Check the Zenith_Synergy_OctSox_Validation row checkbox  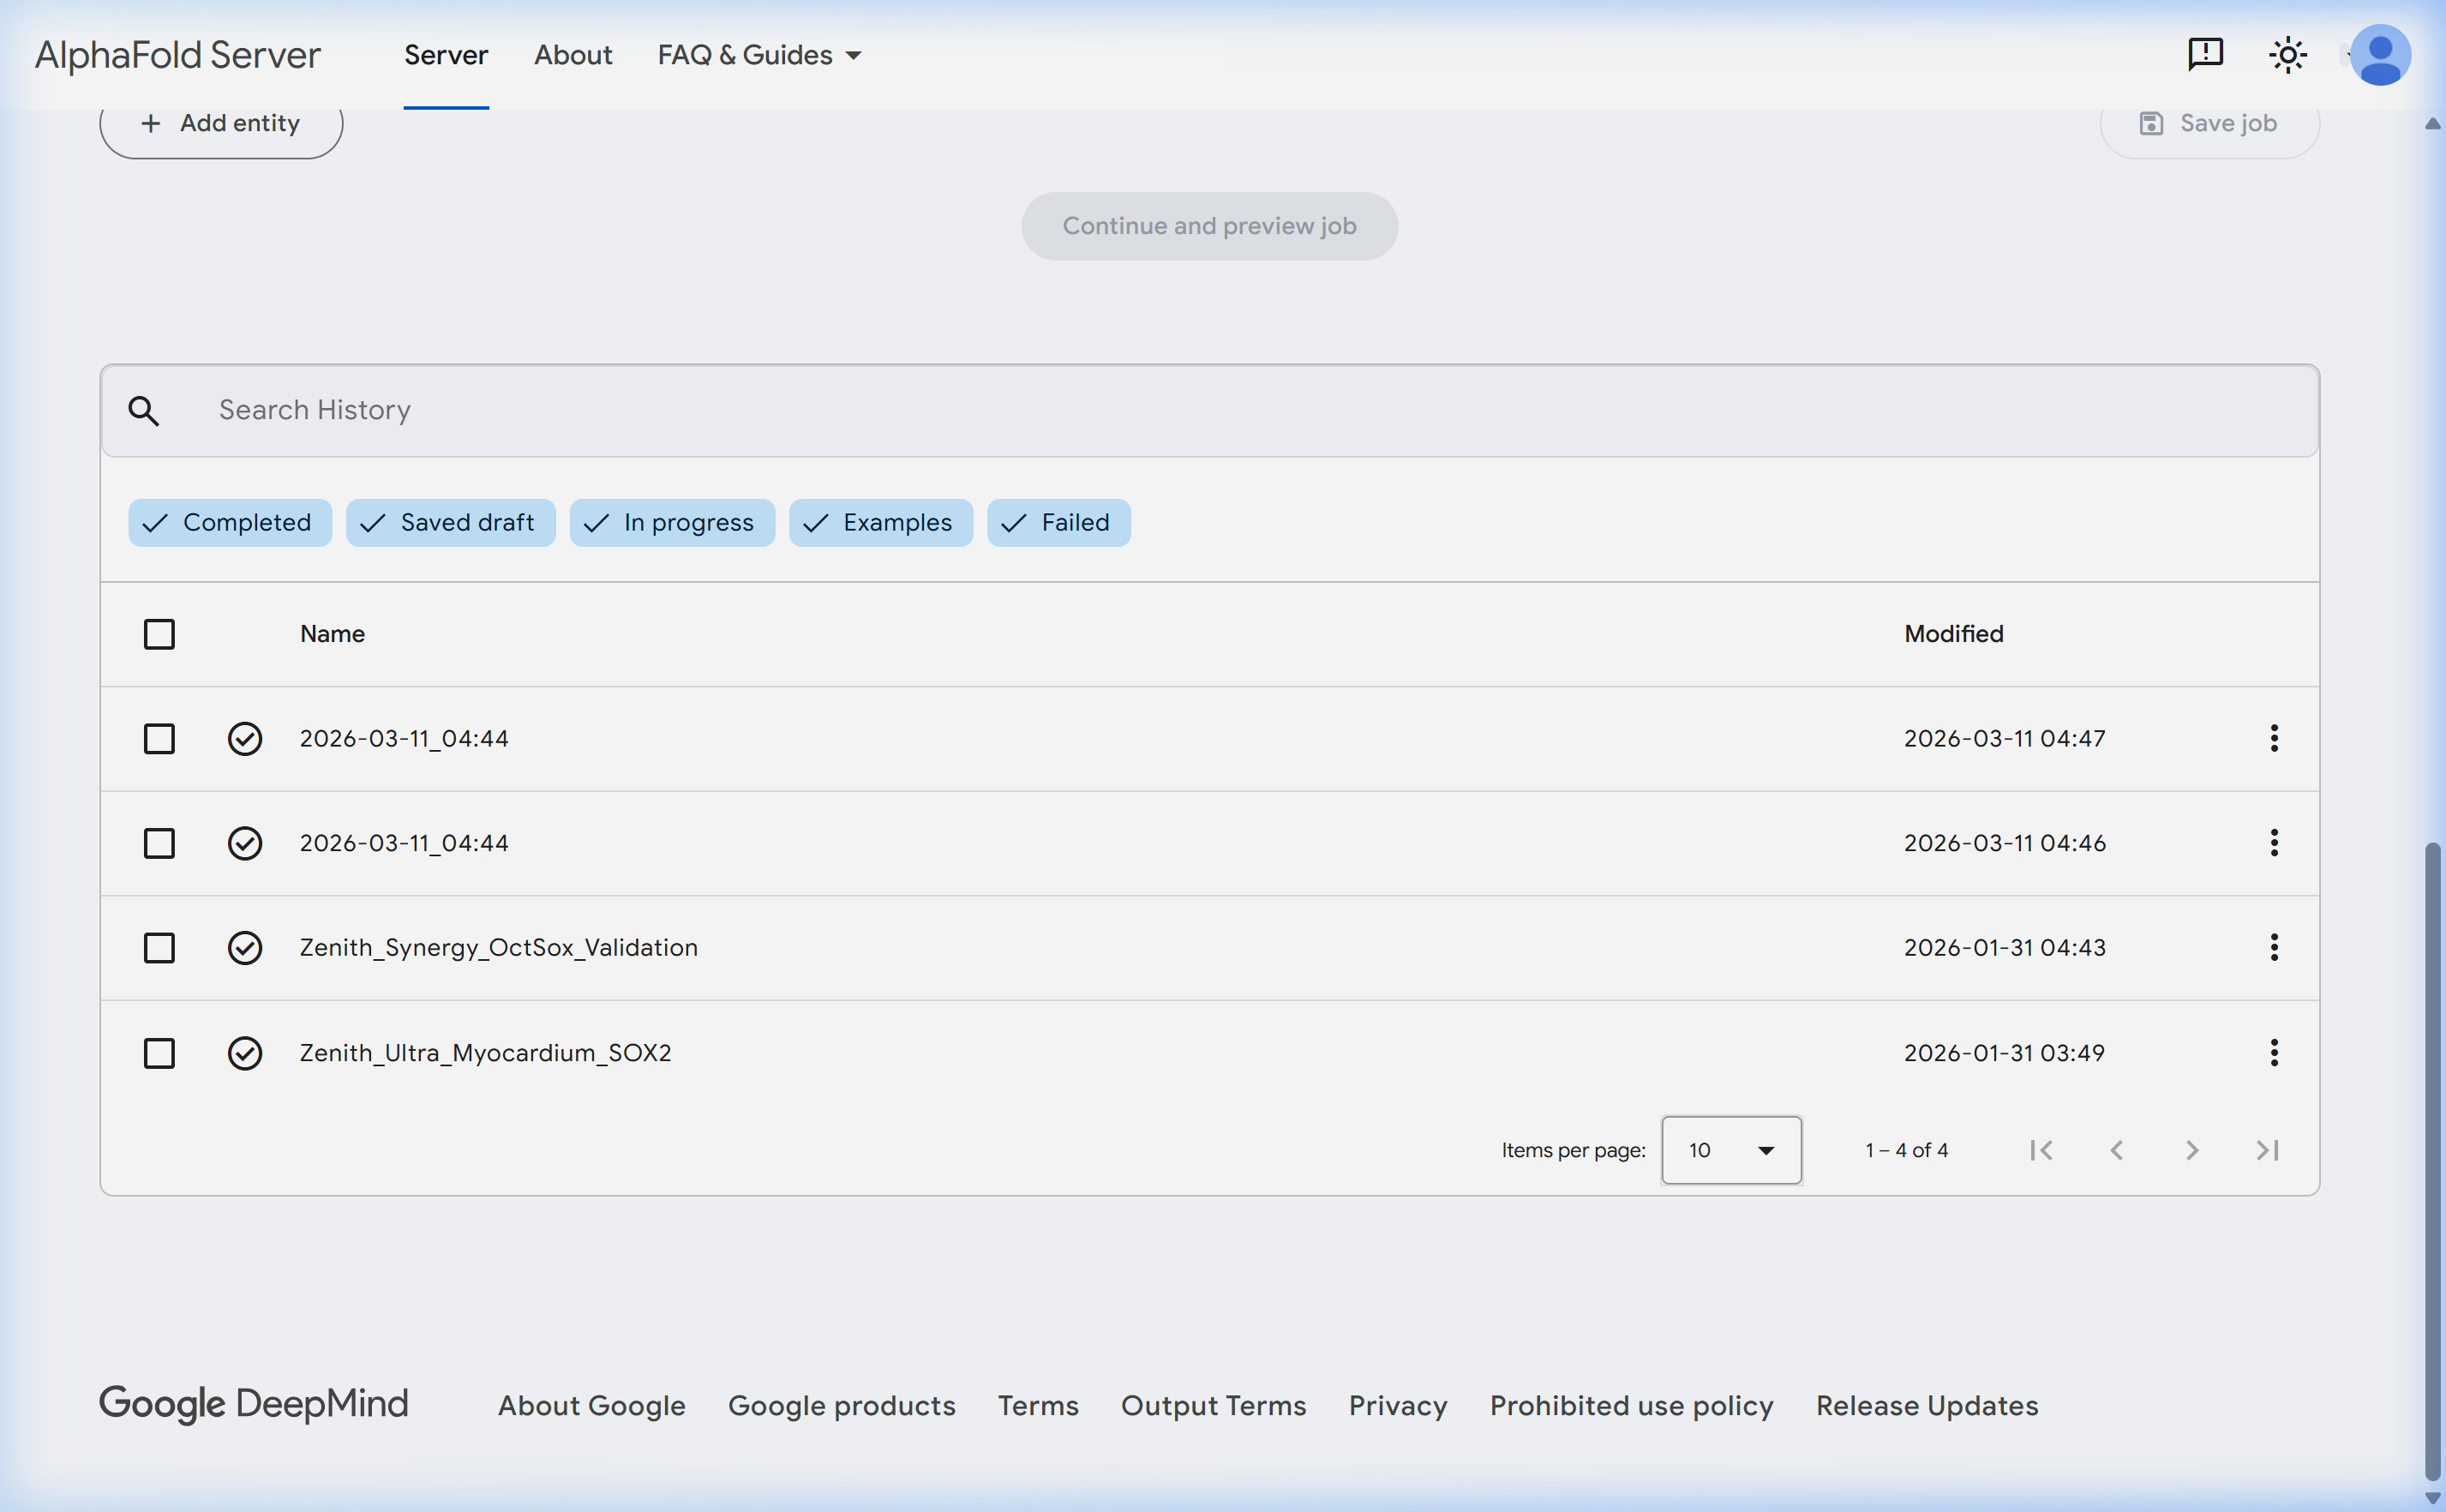tap(159, 948)
